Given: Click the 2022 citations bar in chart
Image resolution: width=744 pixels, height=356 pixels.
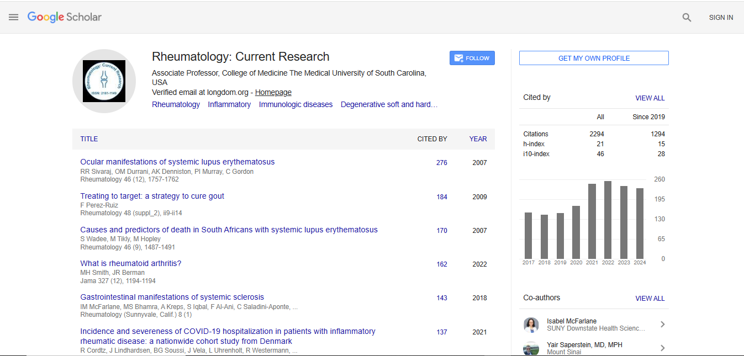Looking at the screenshot, I should point(608,220).
